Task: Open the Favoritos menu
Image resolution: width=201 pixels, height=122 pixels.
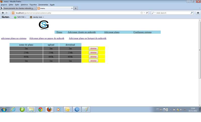Action: (33, 5)
